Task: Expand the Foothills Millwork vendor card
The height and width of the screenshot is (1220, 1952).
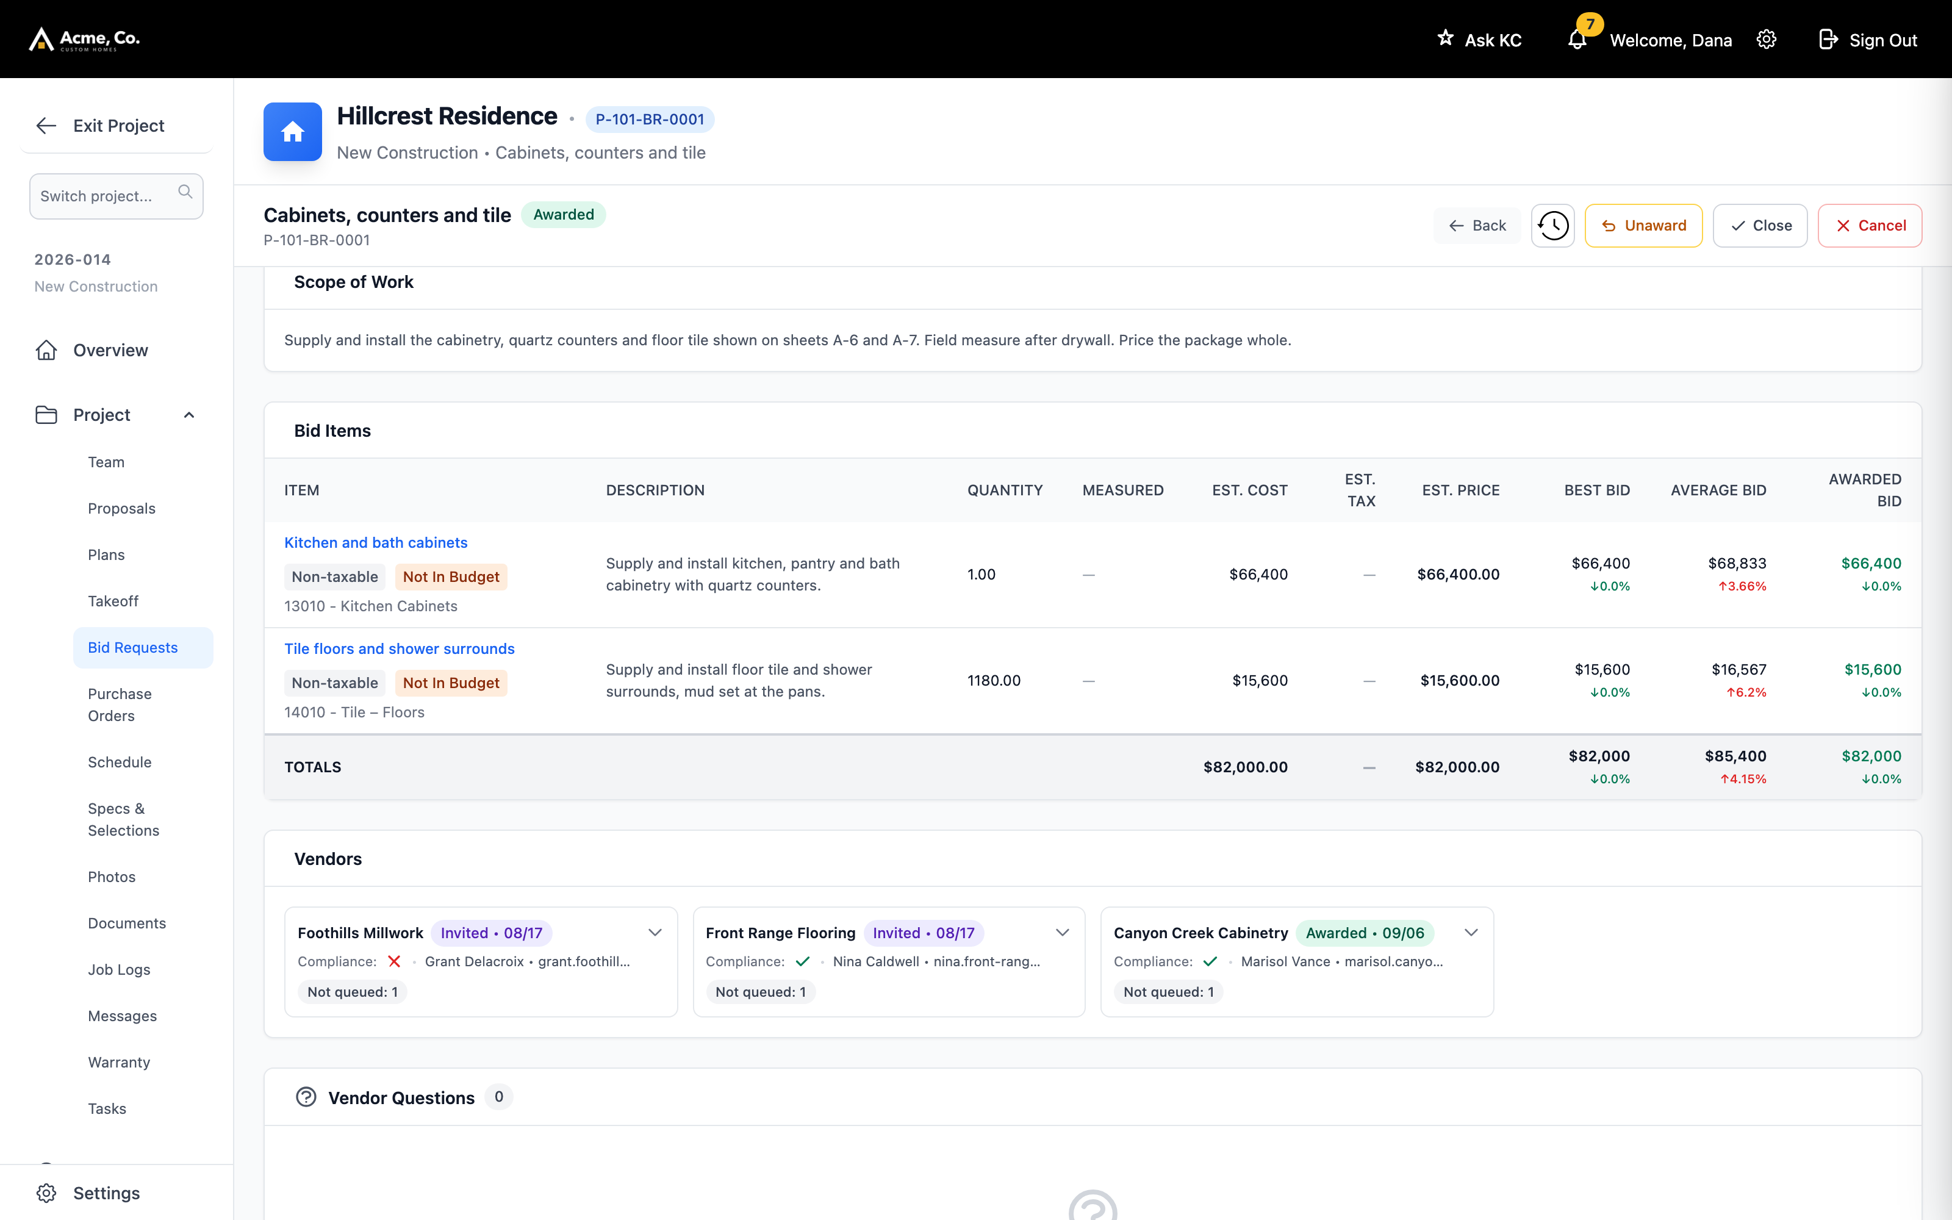Action: pyautogui.click(x=655, y=933)
